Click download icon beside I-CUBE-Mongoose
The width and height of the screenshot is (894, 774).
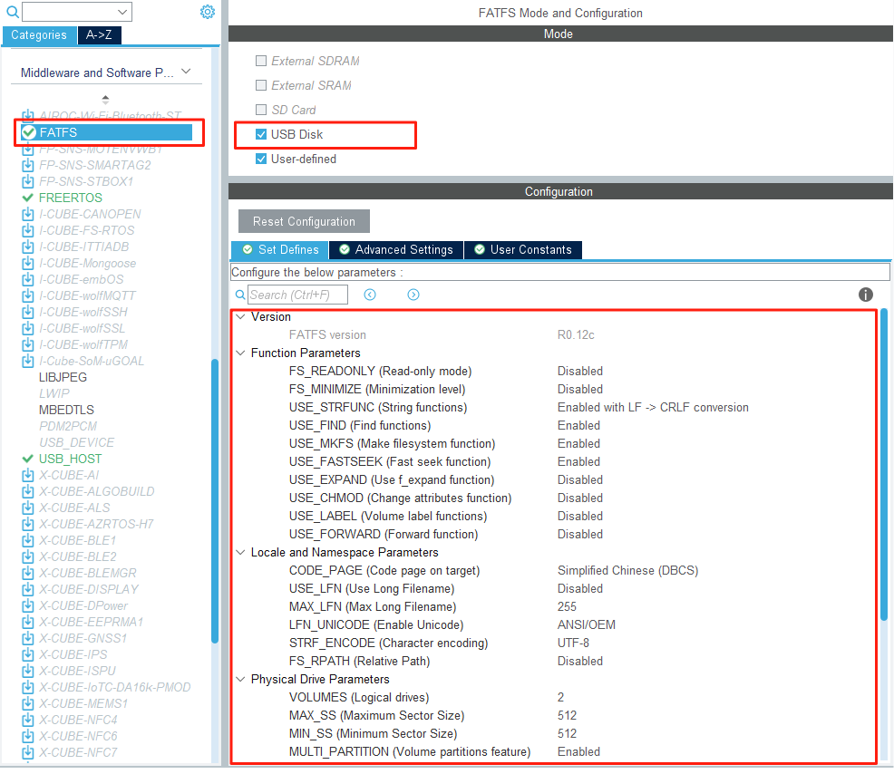pyautogui.click(x=27, y=264)
